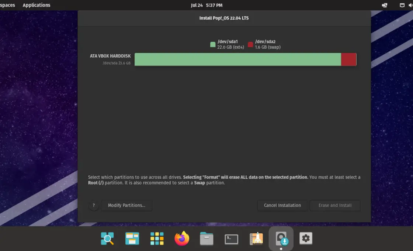
Task: Open Modify Partitions dialog
Action: point(126,205)
